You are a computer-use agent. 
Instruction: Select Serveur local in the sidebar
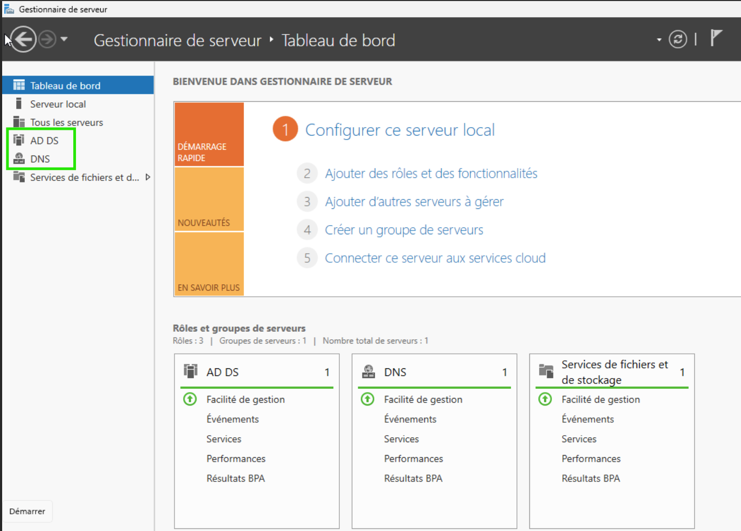[58, 104]
